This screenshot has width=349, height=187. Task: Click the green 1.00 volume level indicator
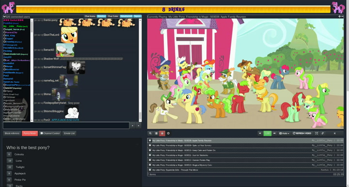(267, 133)
